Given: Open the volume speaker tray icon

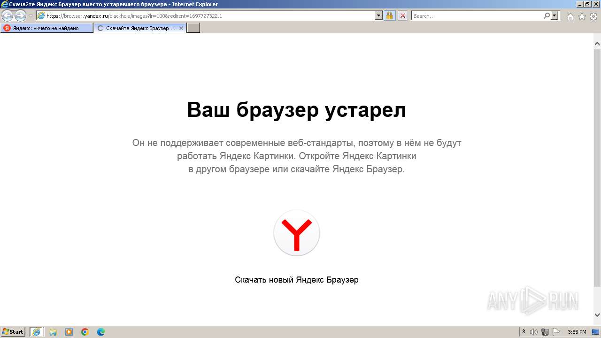Looking at the screenshot, I should 534,332.
